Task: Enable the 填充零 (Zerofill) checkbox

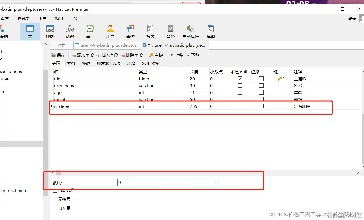Action: point(55,208)
